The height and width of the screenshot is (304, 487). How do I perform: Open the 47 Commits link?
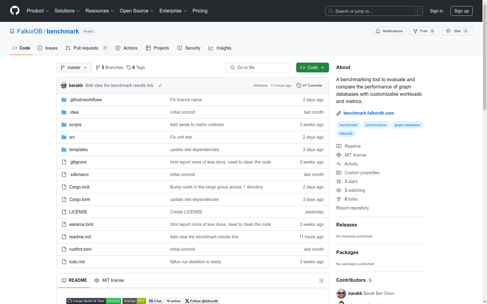tap(309, 85)
